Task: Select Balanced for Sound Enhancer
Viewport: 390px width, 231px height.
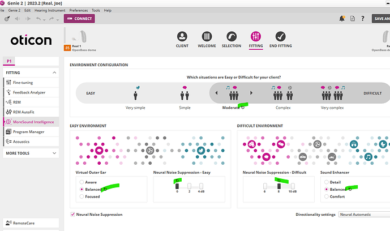Action: pyautogui.click(x=327, y=189)
